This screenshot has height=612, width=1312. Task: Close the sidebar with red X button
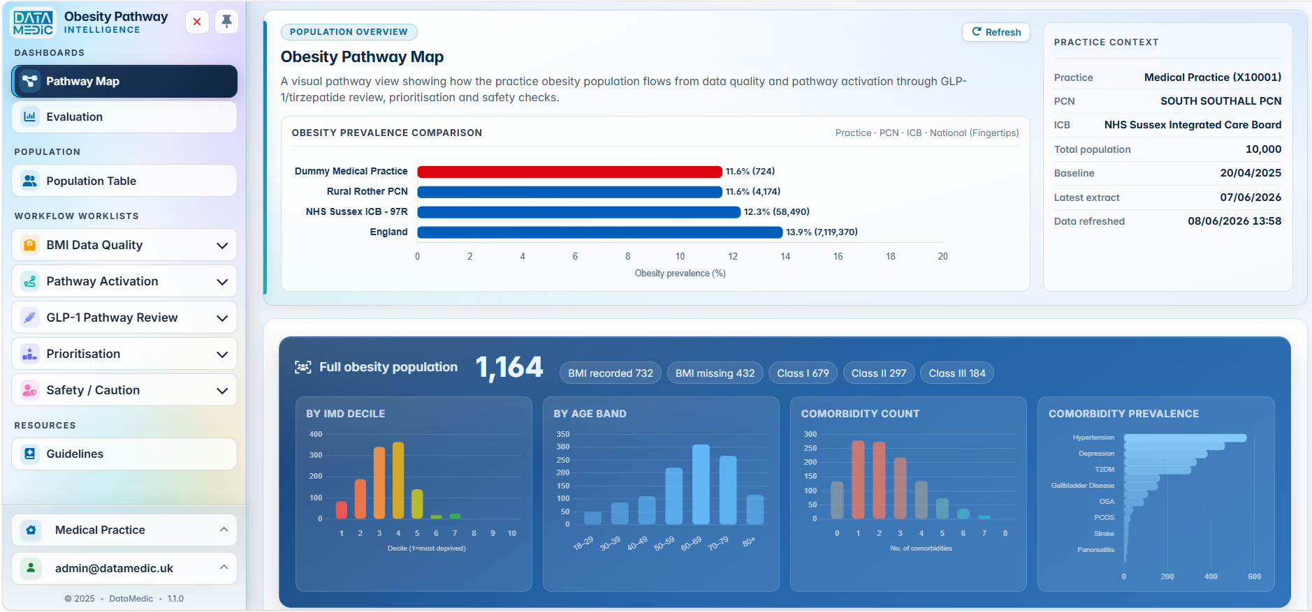click(197, 22)
